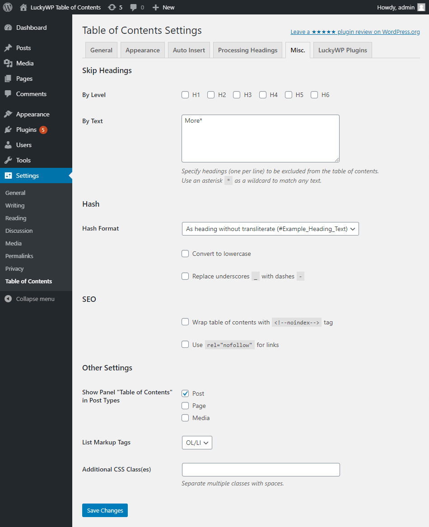Open the updates icon in admin bar
The width and height of the screenshot is (429, 527).
112,7
